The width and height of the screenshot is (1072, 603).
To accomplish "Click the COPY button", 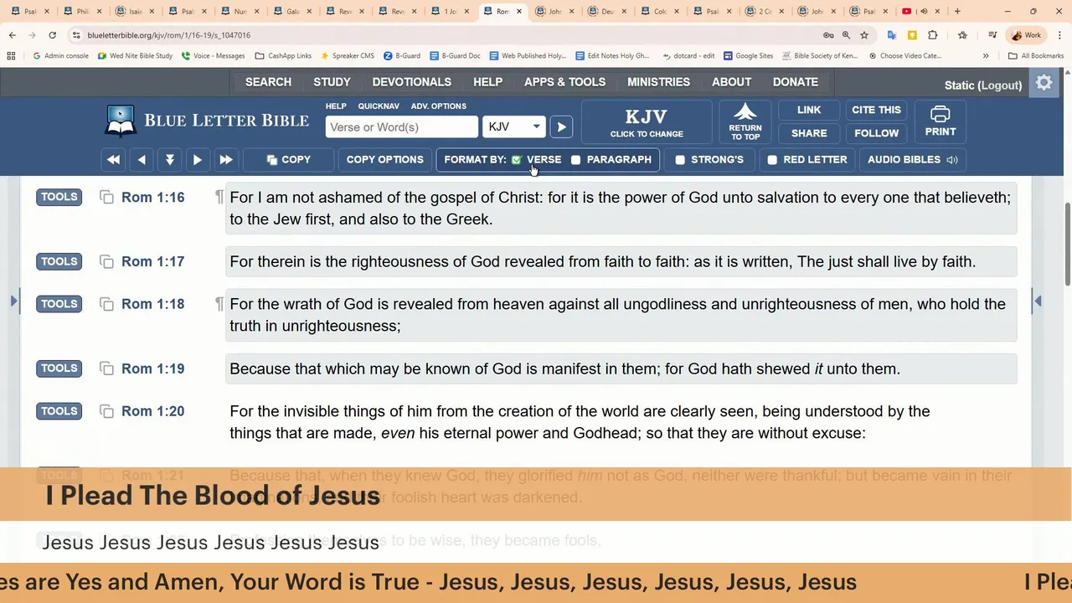I will 288,159.
